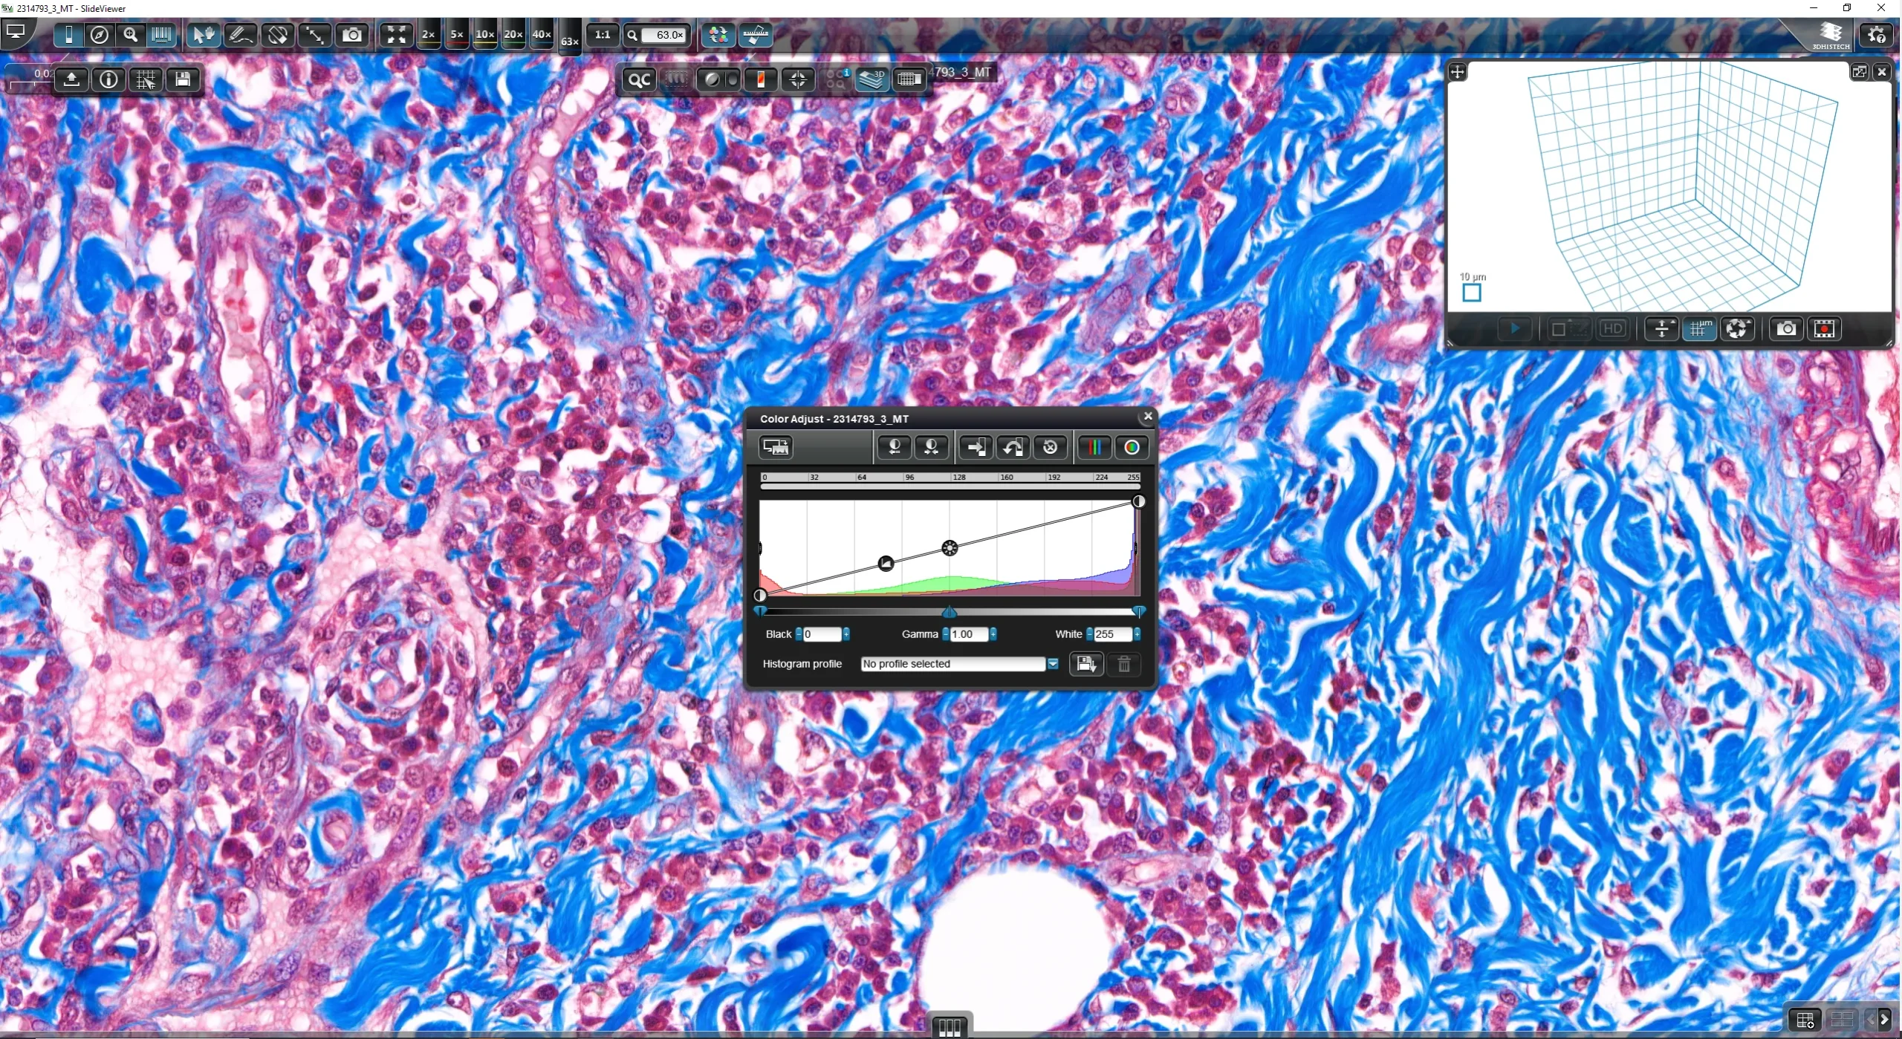
Task: Expand the Histogram profile dropdown
Action: [x=1053, y=664]
